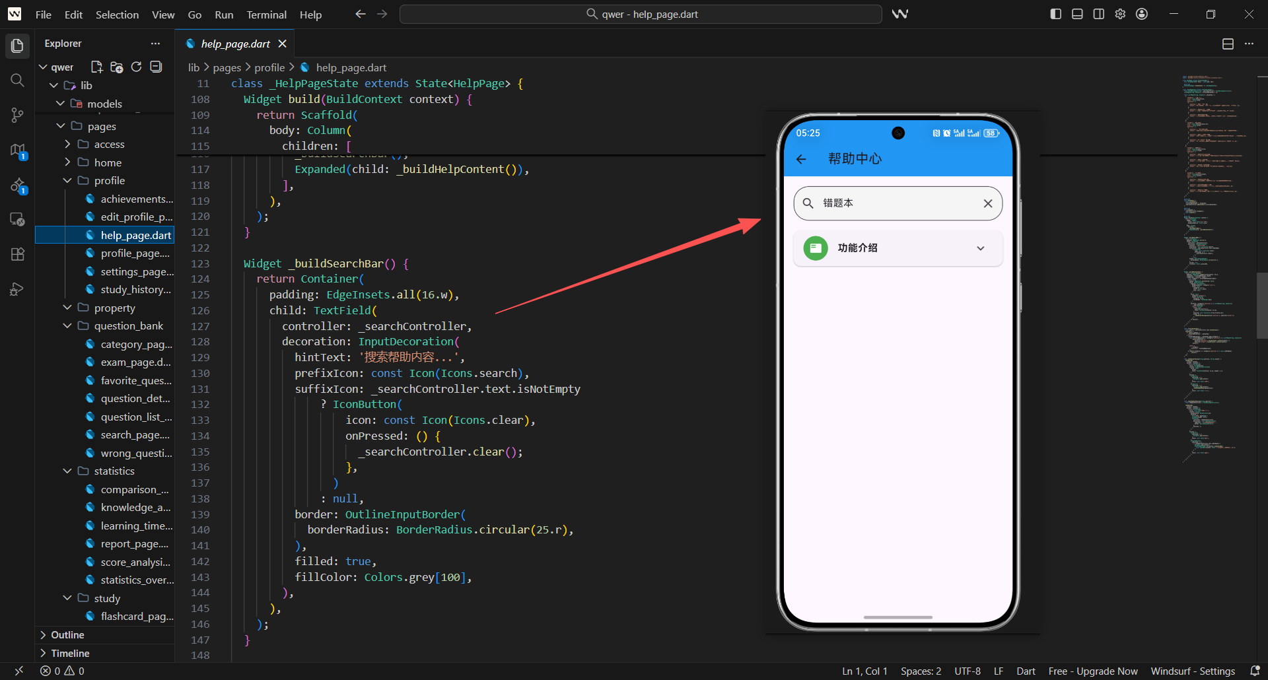Viewport: 1268px width, 680px height.
Task: Open the Search view in activity bar
Action: coord(17,81)
